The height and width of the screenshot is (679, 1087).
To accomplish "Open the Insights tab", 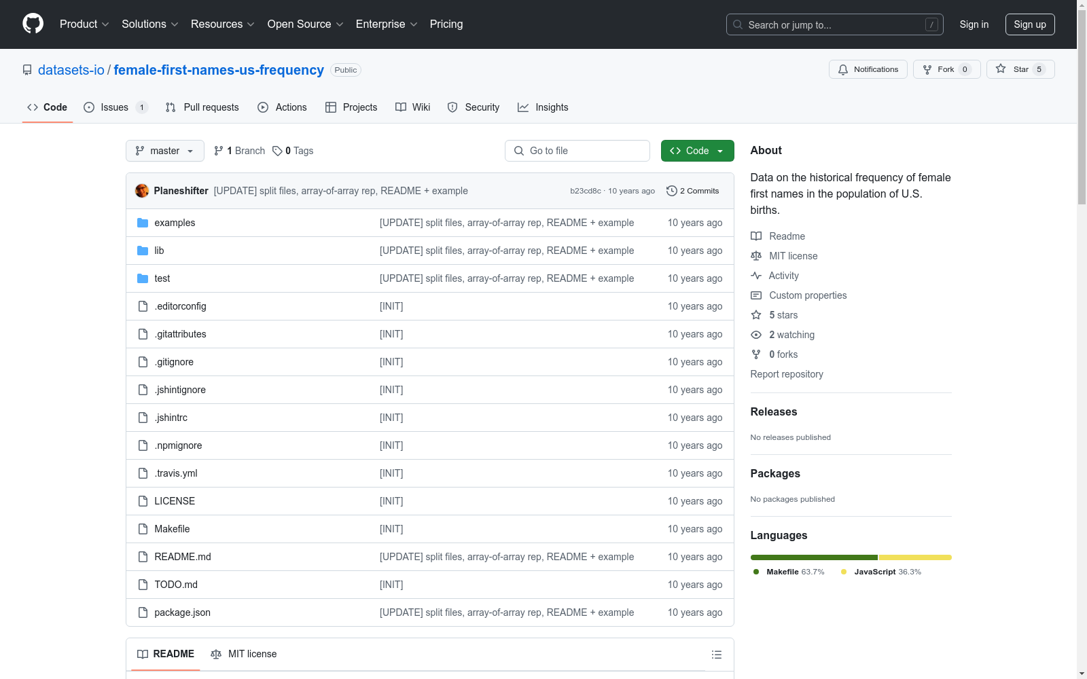I will 543,107.
